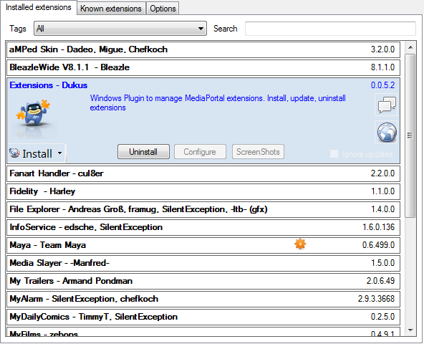This screenshot has height=344, width=424.
Task: Click the Configure button
Action: (200, 152)
